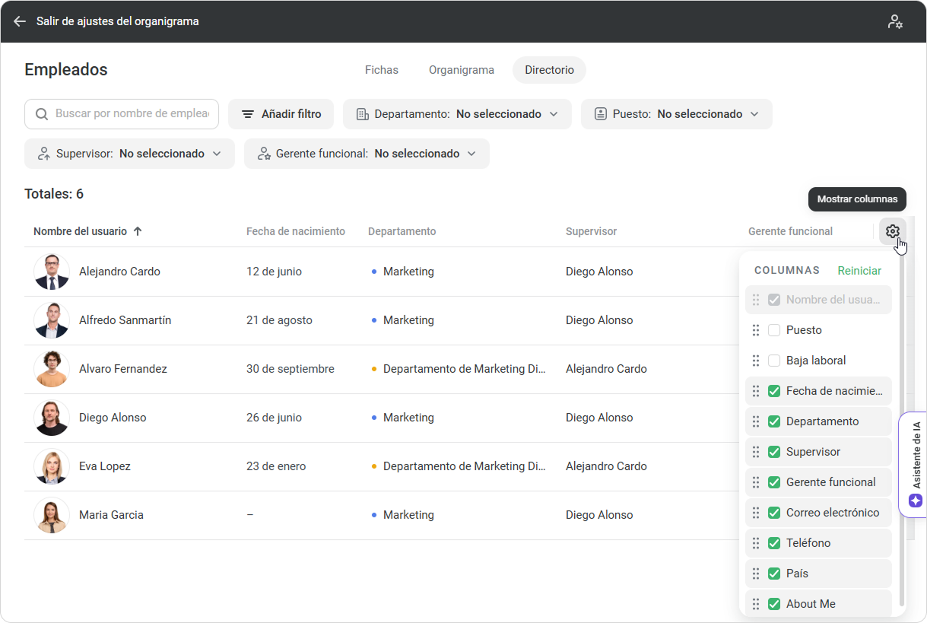Image resolution: width=927 pixels, height=623 pixels.
Task: Enable the Puesto column checkbox
Action: 774,330
